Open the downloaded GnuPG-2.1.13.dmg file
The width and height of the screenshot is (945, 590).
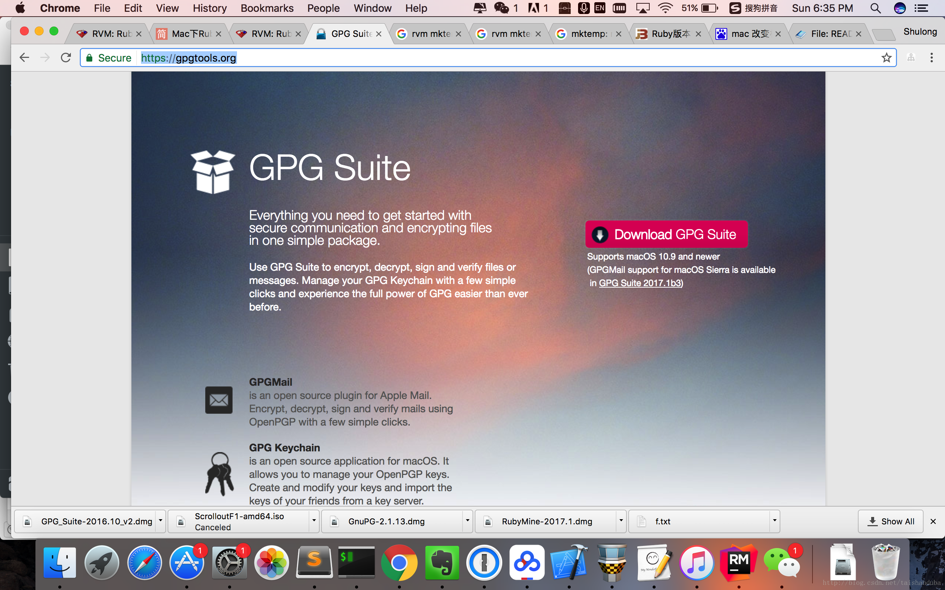coord(393,521)
